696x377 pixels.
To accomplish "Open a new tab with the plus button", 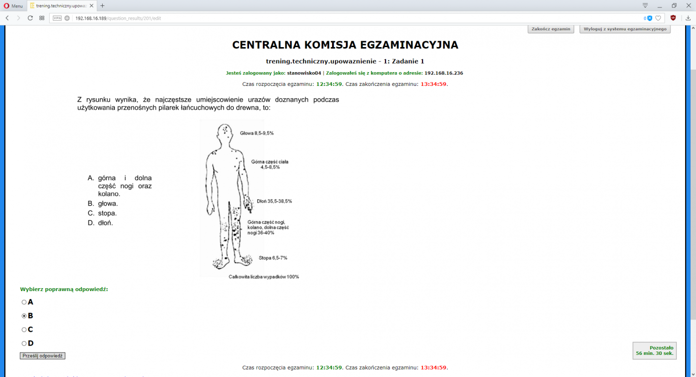I will point(102,6).
